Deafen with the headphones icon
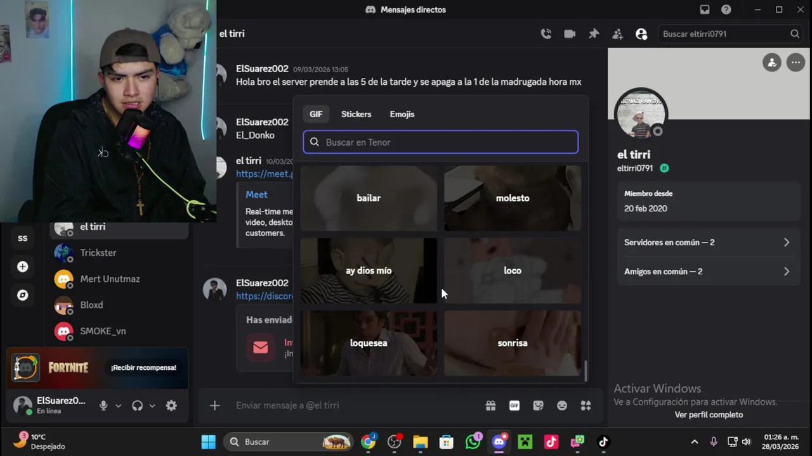 [x=137, y=405]
